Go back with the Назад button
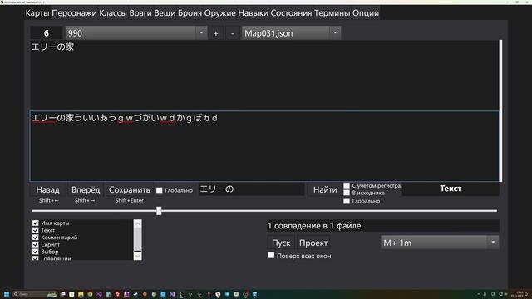The width and height of the screenshot is (532, 299). pyautogui.click(x=48, y=190)
